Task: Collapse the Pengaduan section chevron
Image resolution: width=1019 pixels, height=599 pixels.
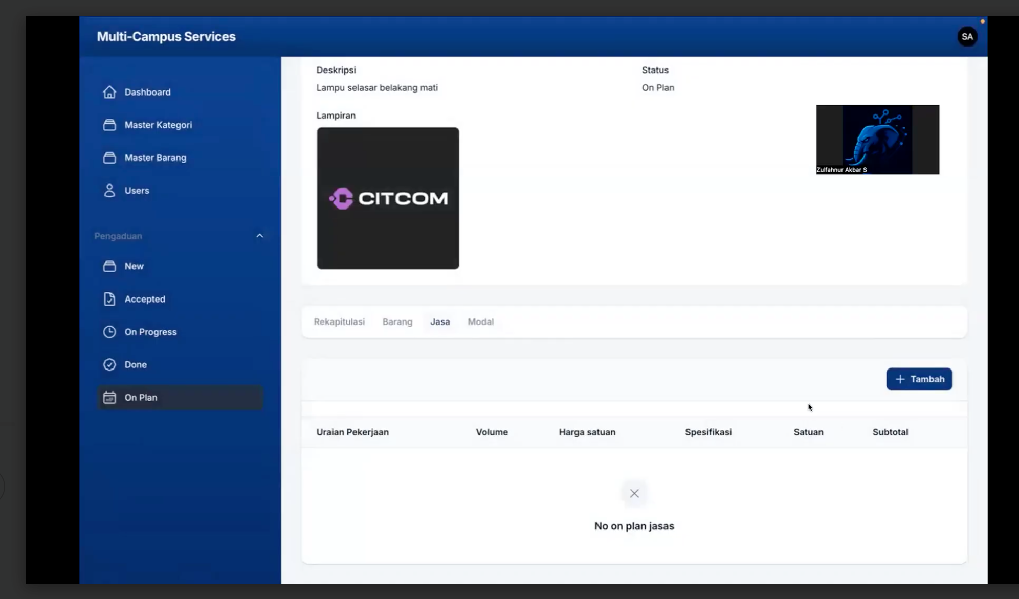Action: [x=259, y=236]
